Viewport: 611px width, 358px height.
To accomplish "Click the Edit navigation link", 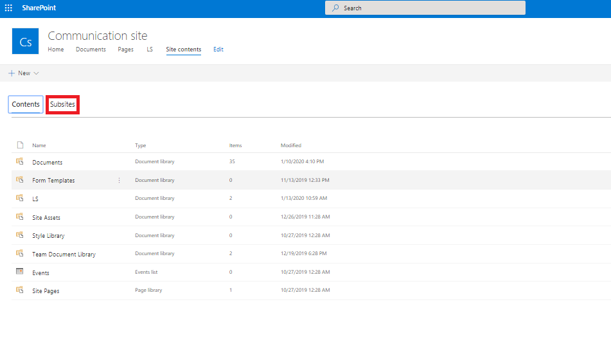I will (218, 49).
